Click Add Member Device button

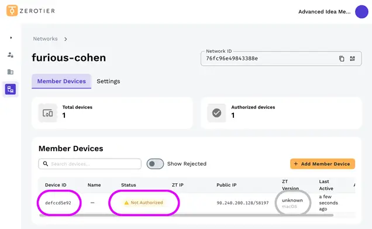coord(322,164)
